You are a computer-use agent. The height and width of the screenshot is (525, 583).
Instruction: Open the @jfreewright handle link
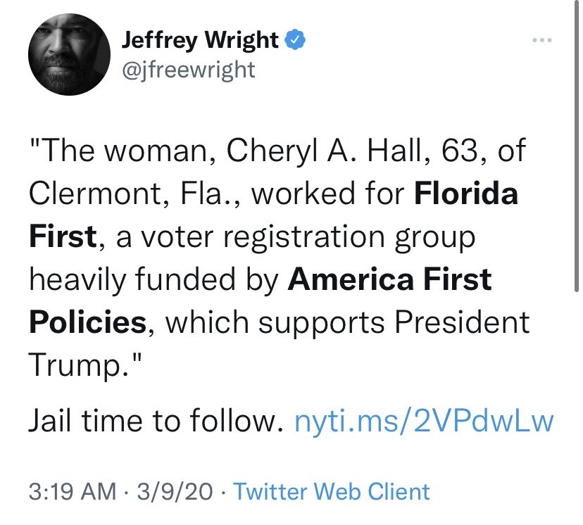188,70
